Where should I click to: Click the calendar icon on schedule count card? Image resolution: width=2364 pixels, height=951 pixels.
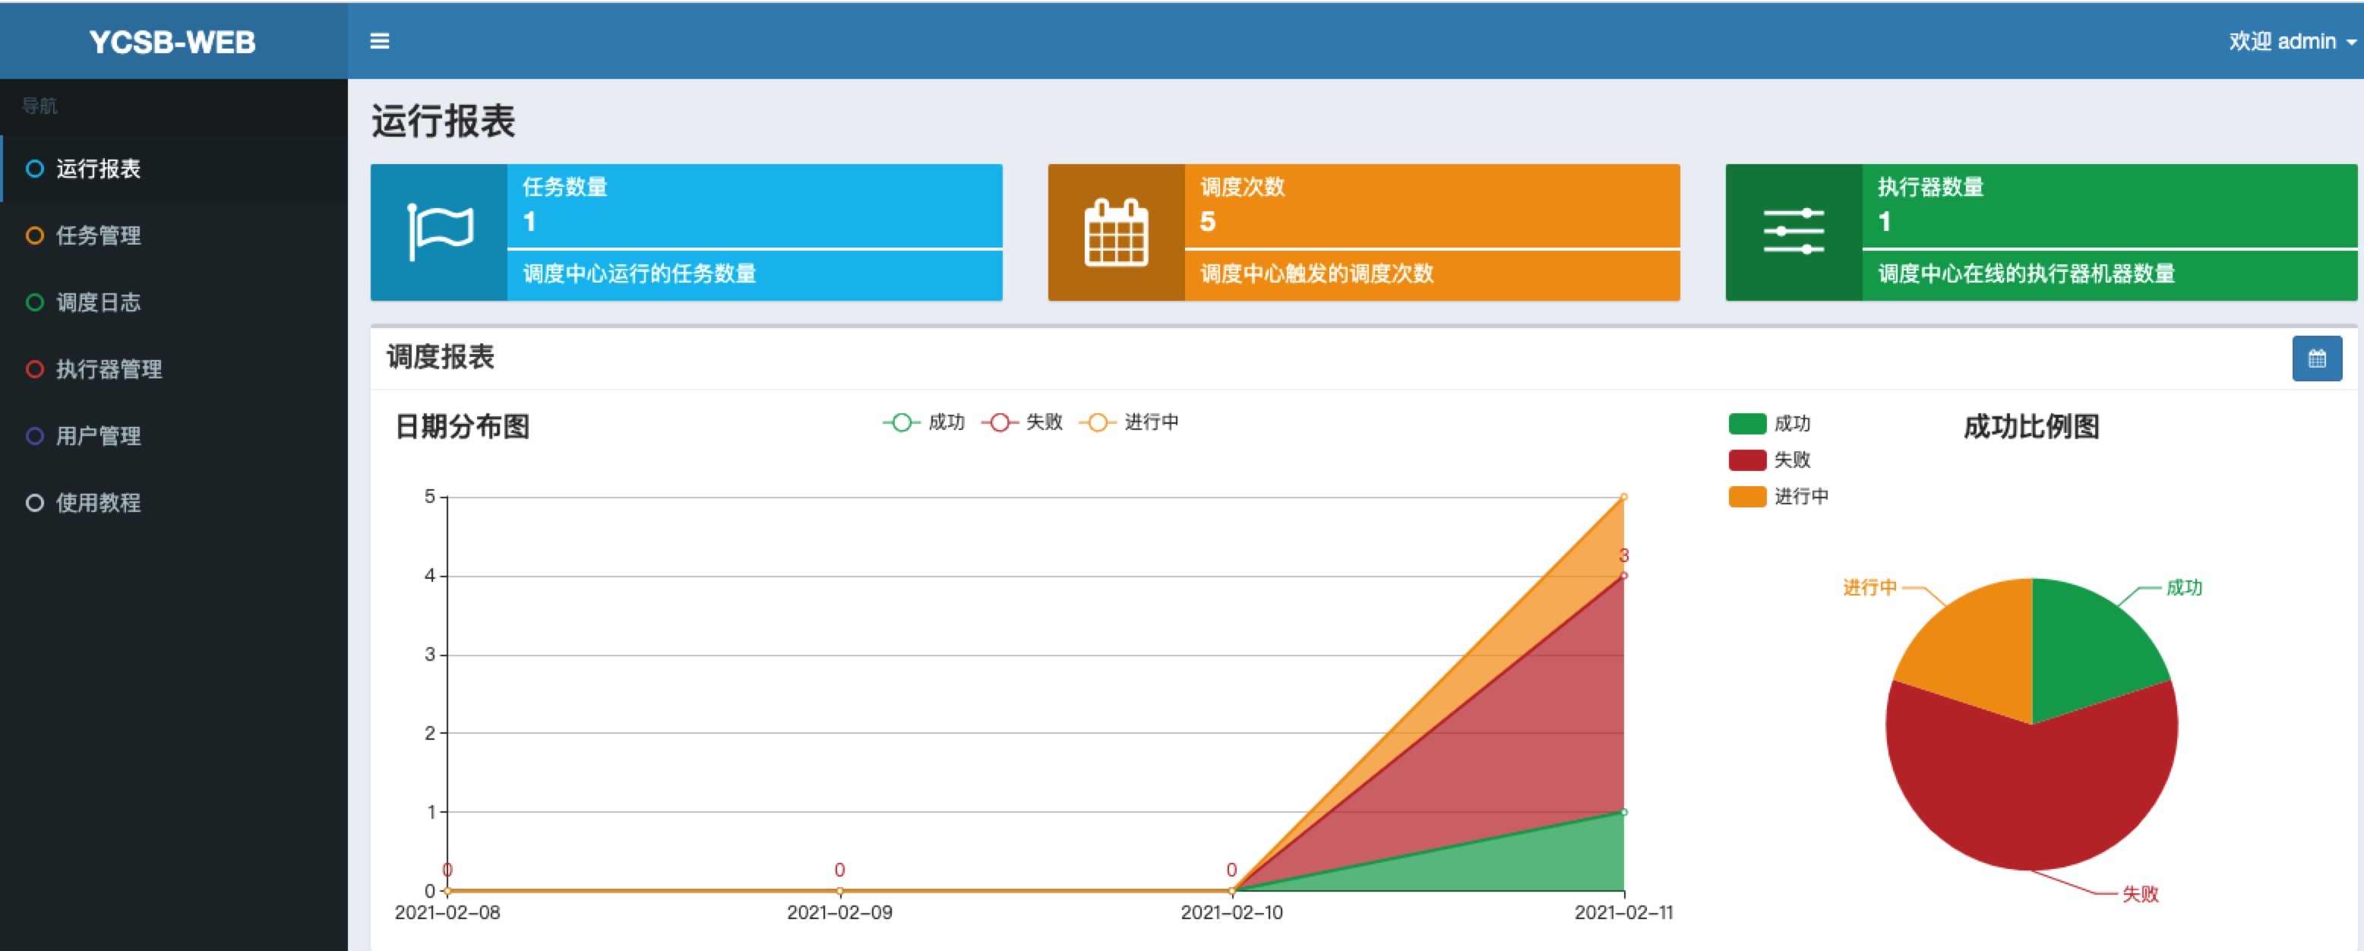point(1116,232)
